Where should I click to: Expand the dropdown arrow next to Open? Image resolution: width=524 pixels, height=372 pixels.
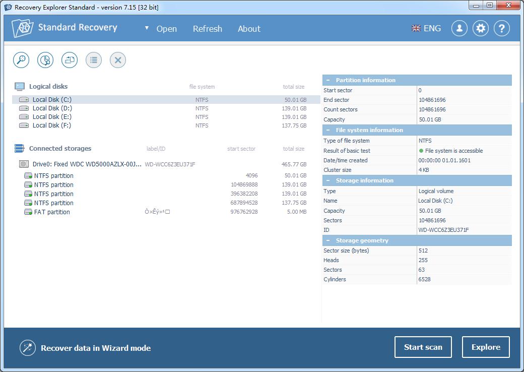tap(147, 28)
